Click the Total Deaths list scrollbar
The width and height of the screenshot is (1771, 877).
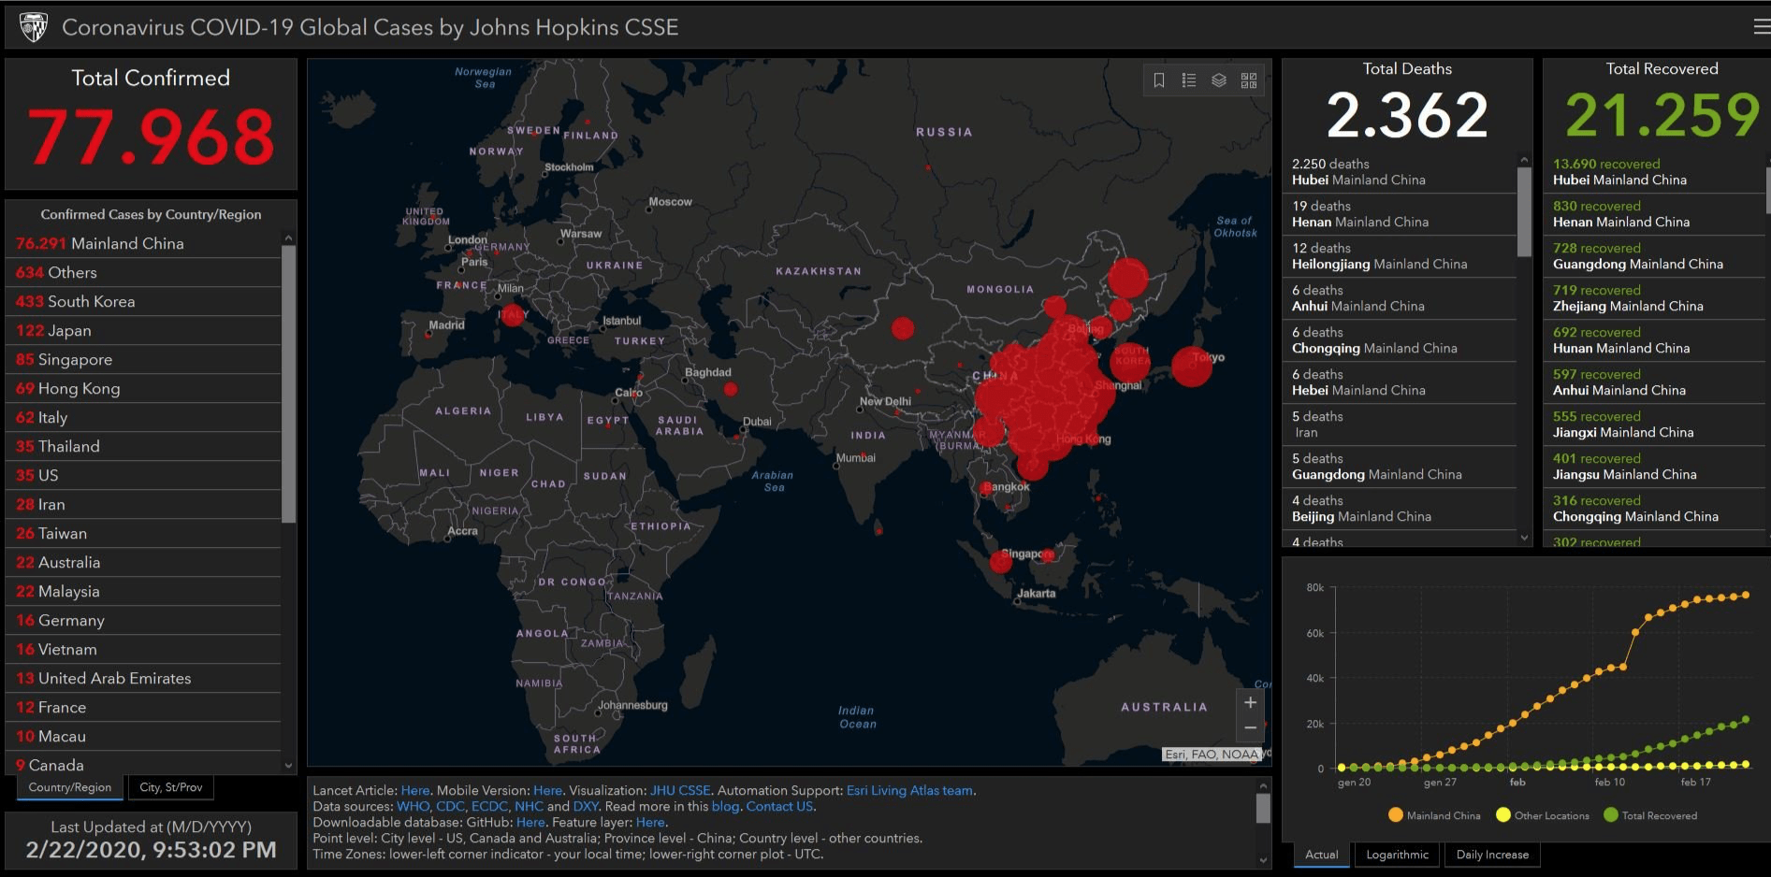(x=1524, y=213)
